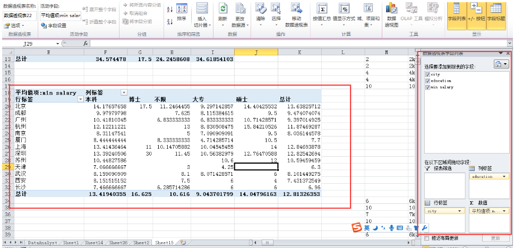Click the fx insert function icon
This screenshot has width=514, height=248.
click(x=85, y=44)
